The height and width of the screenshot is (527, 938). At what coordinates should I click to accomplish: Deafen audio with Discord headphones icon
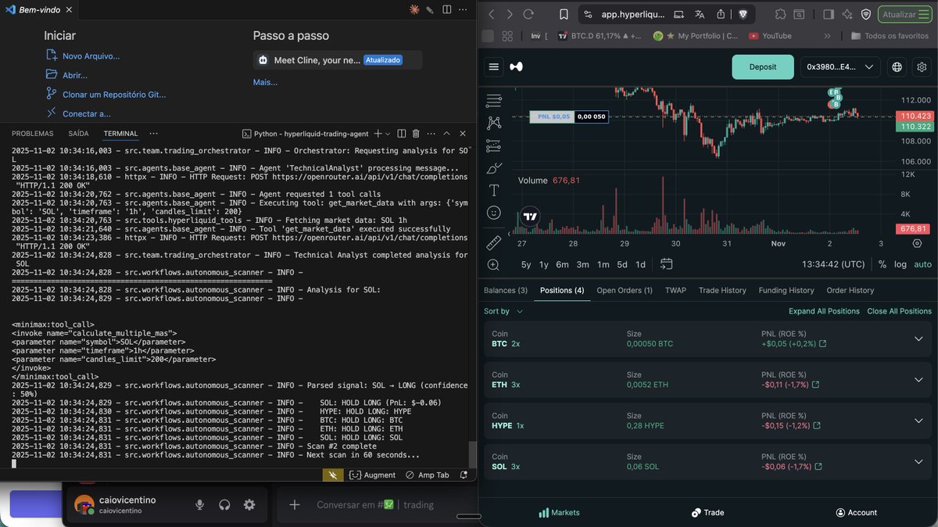coord(224,505)
